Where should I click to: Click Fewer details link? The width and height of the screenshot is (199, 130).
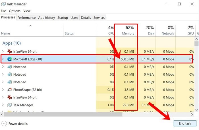coord(18,124)
